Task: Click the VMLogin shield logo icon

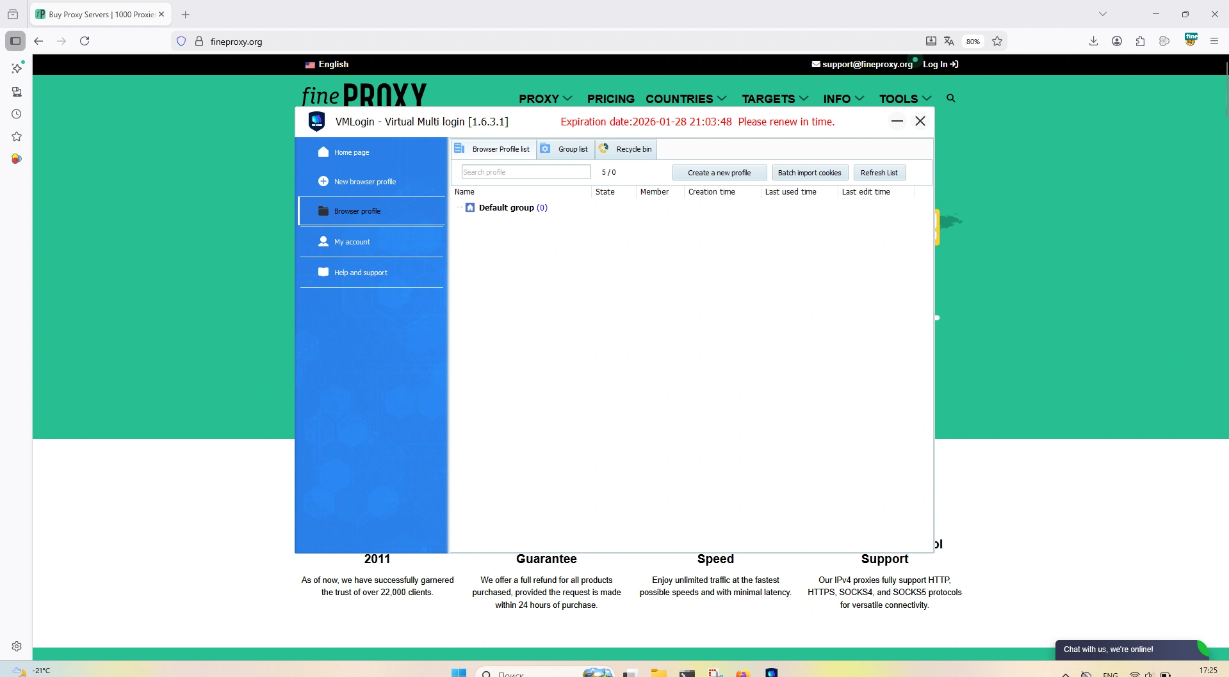Action: coord(316,121)
